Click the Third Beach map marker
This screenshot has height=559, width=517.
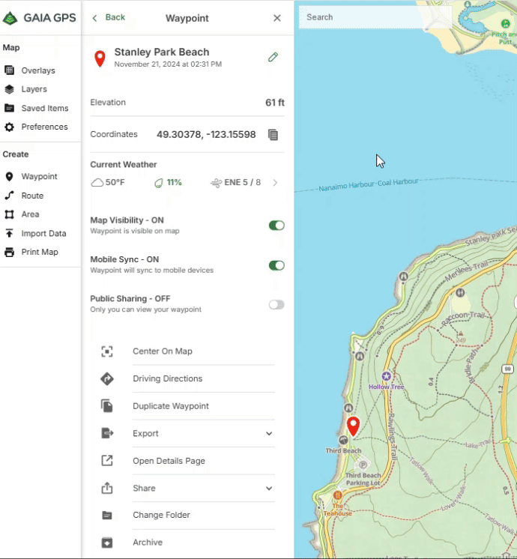[343, 441]
